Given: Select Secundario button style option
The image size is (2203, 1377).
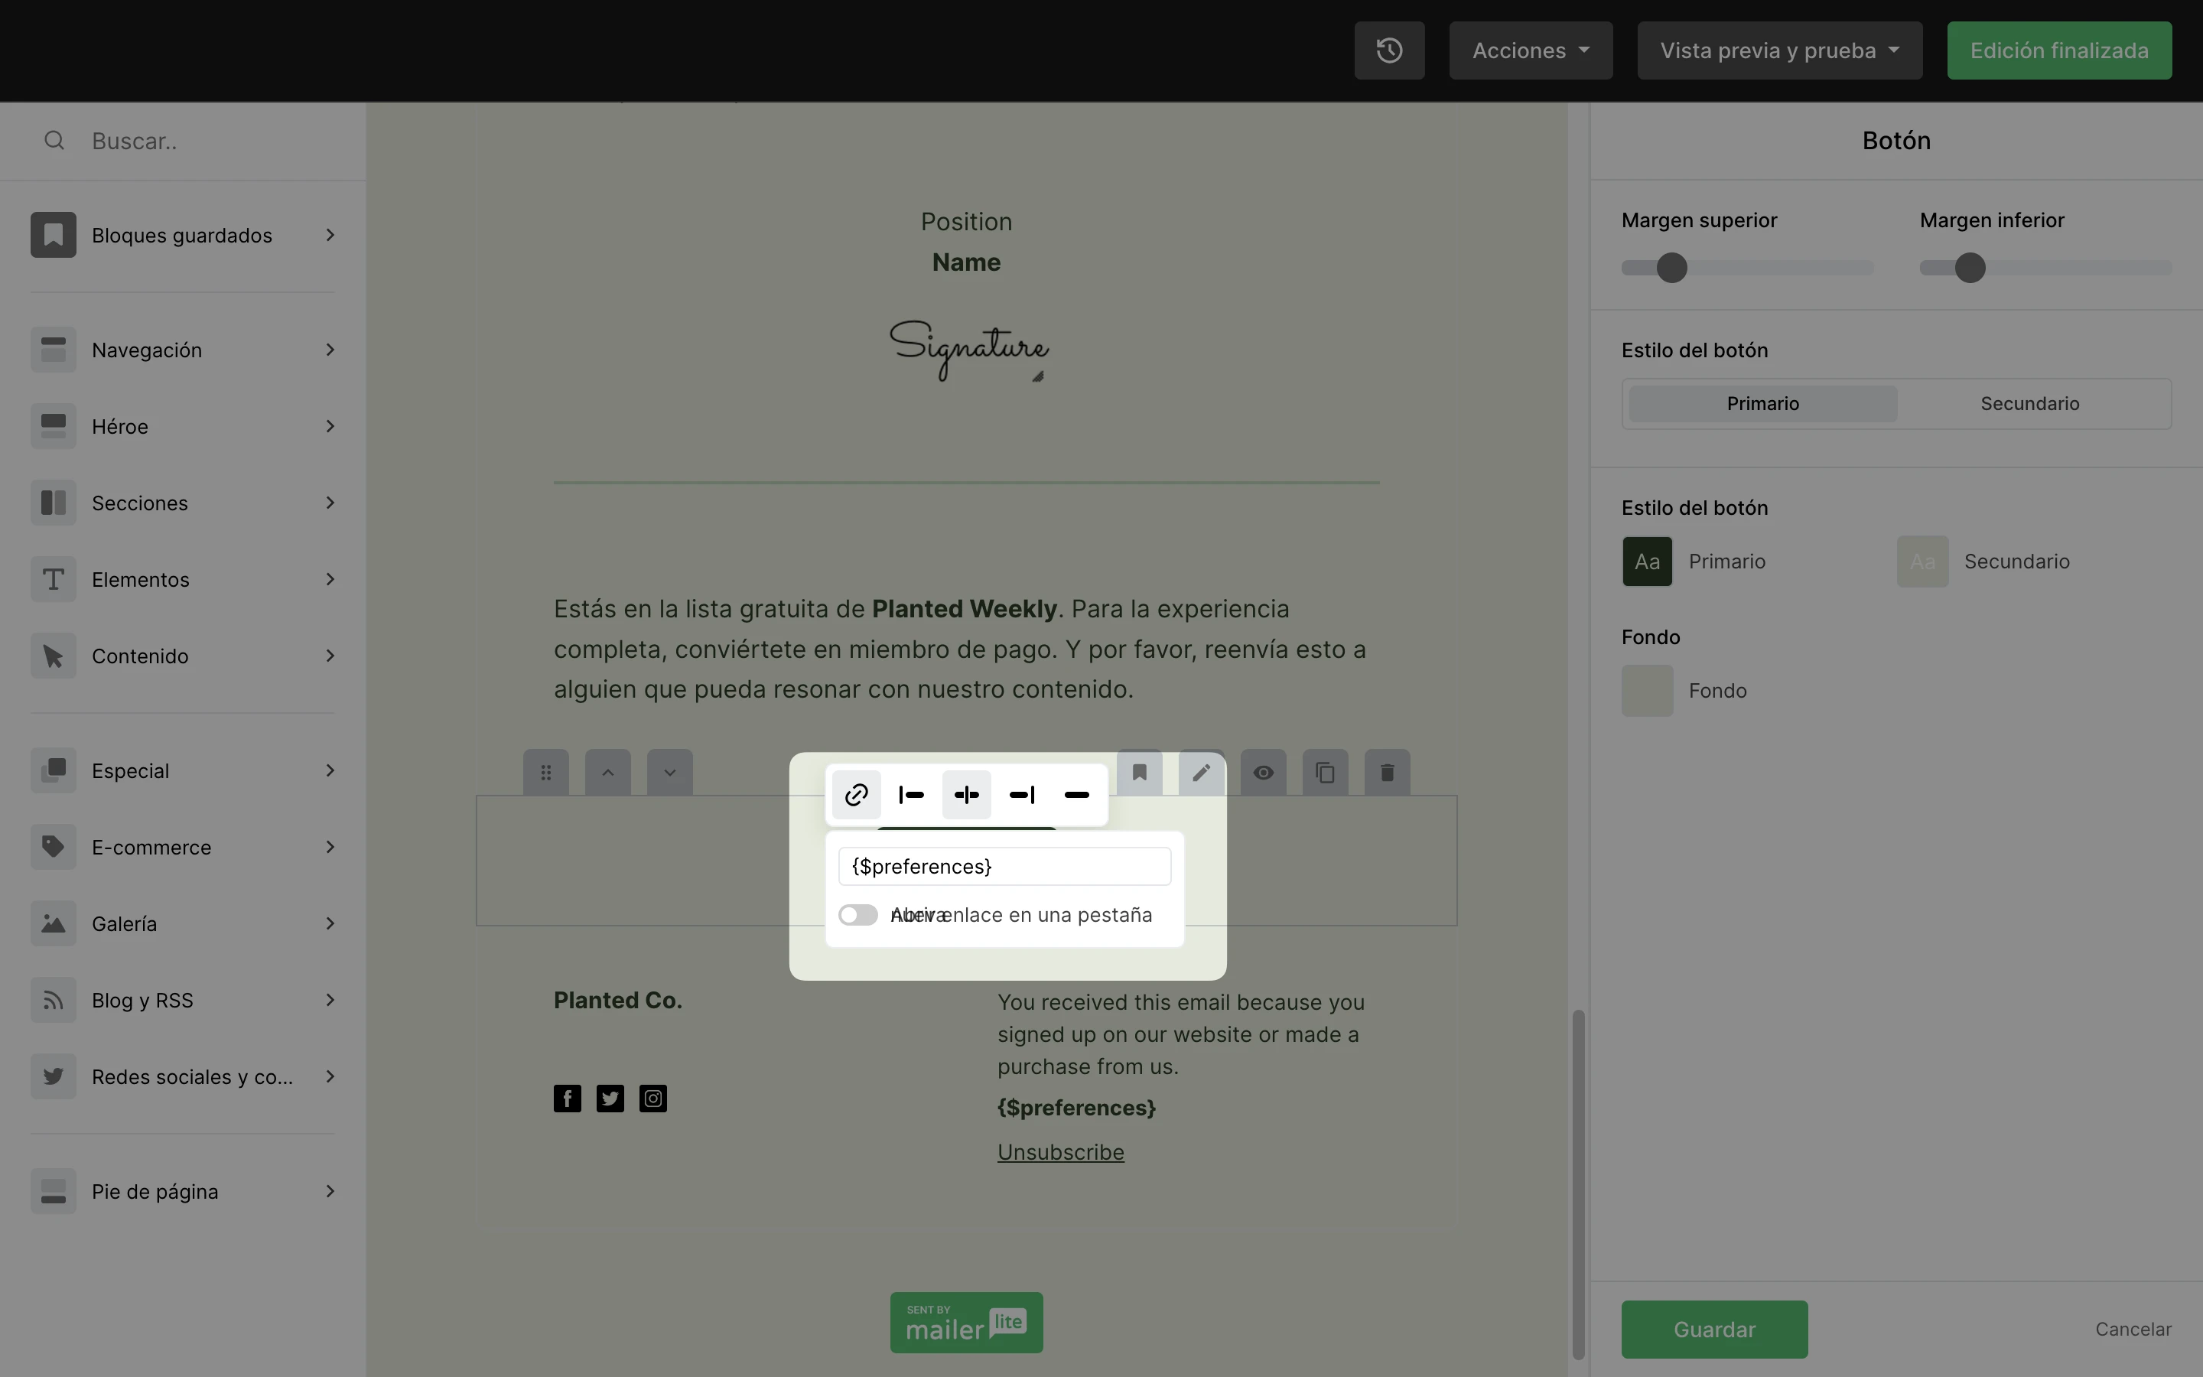Looking at the screenshot, I should (x=2029, y=403).
